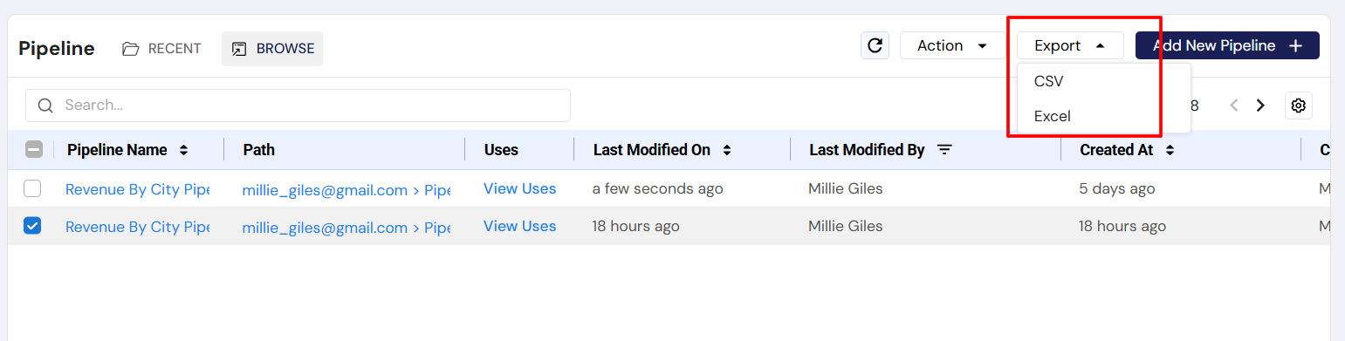Open first row's millie_giles path link
This screenshot has width=1345, height=341.
click(347, 189)
